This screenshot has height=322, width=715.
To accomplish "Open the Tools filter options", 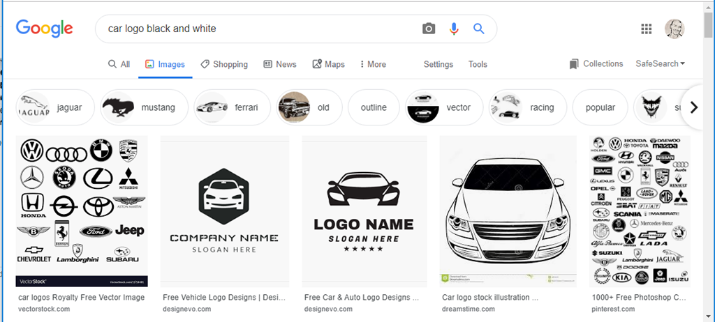I will (478, 64).
